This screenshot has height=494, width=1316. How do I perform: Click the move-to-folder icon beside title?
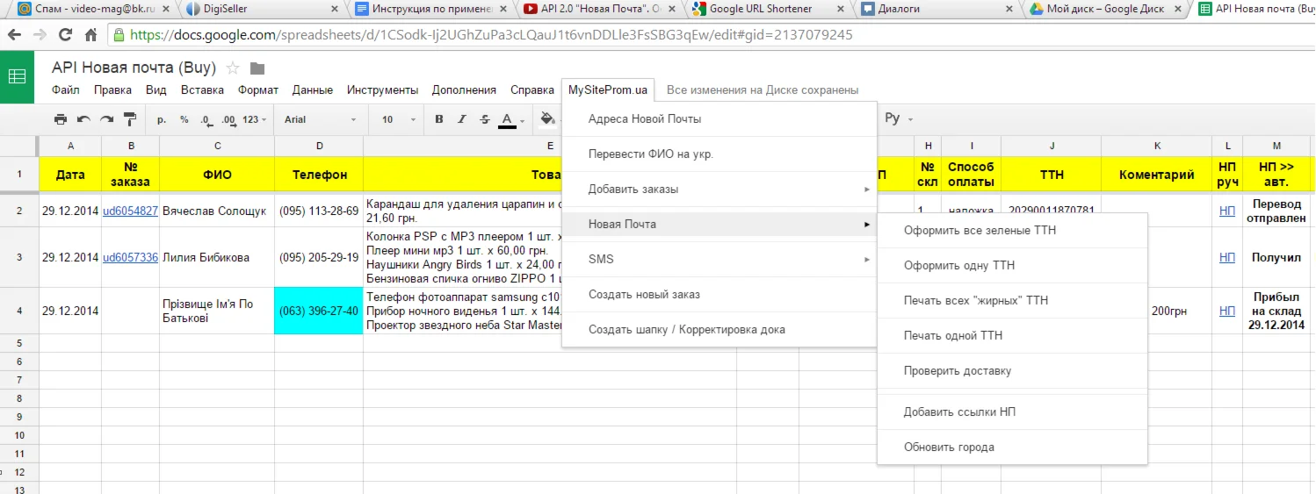click(x=257, y=68)
